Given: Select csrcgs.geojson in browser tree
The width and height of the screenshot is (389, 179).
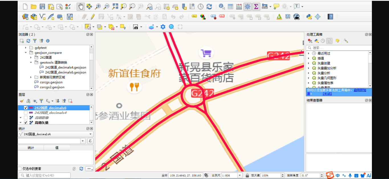Looking at the screenshot, I should tap(51, 82).
